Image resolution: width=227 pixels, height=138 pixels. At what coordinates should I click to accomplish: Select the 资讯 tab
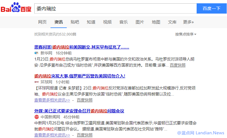[x=59, y=22]
